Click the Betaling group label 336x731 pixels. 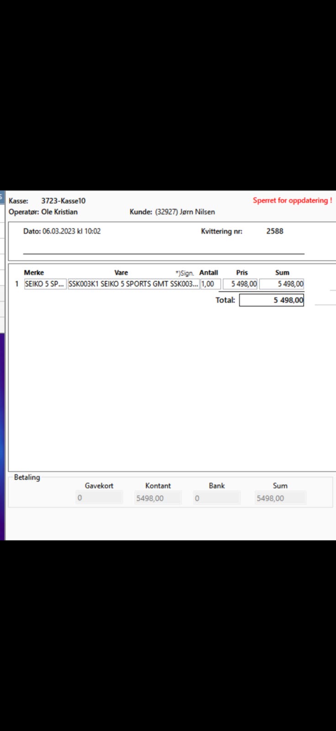point(27,477)
